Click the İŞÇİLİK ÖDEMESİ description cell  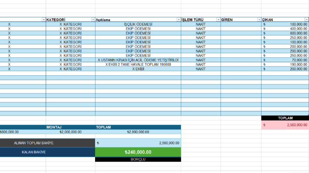pos(138,24)
